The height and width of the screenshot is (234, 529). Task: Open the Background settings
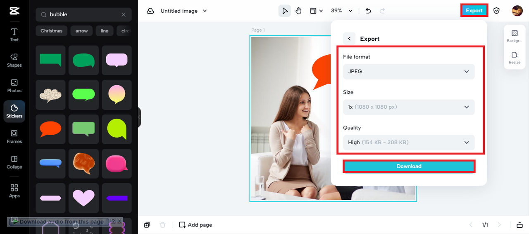coord(515,36)
